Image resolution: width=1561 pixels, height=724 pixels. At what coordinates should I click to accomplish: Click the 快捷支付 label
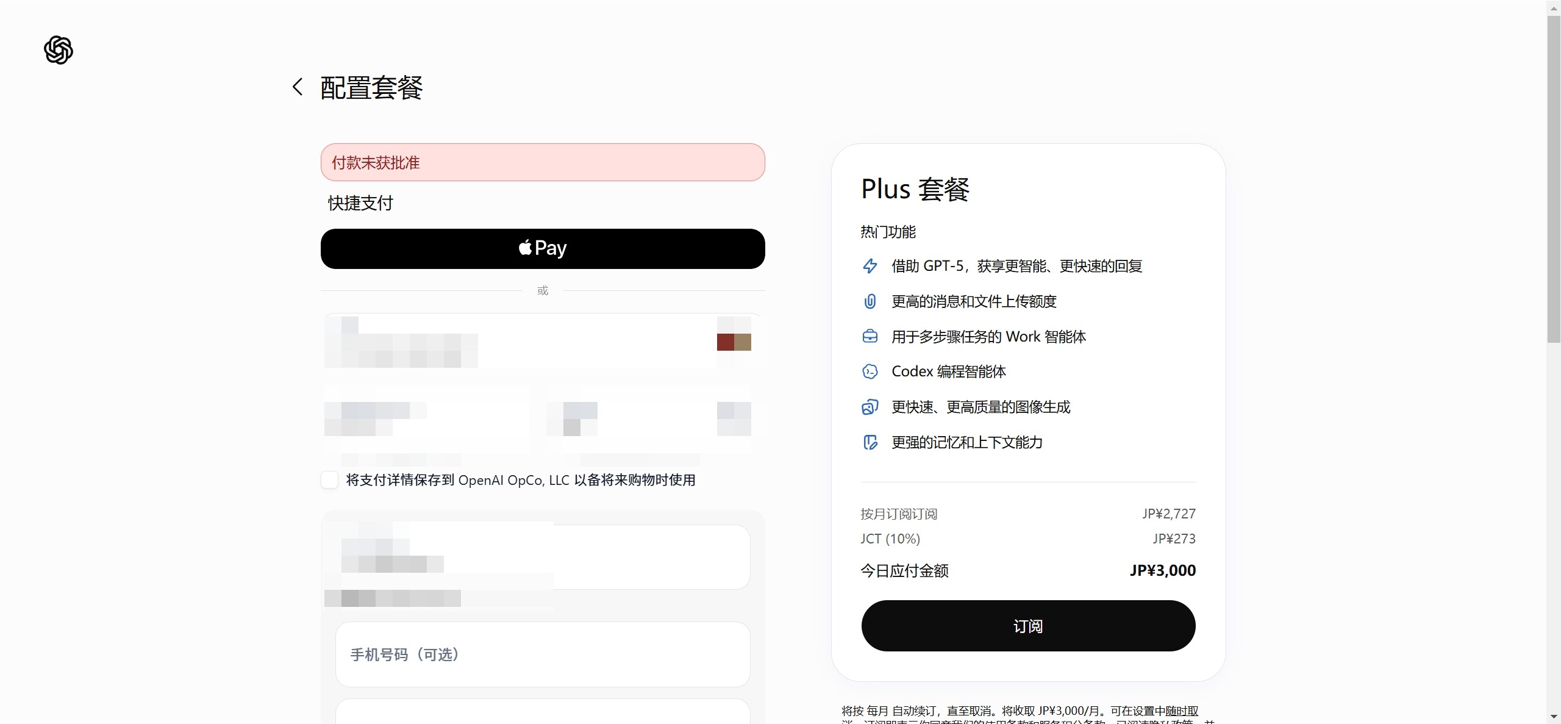pos(360,203)
